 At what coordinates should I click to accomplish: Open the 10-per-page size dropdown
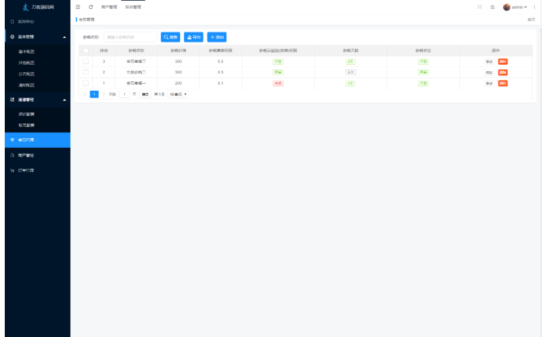178,94
